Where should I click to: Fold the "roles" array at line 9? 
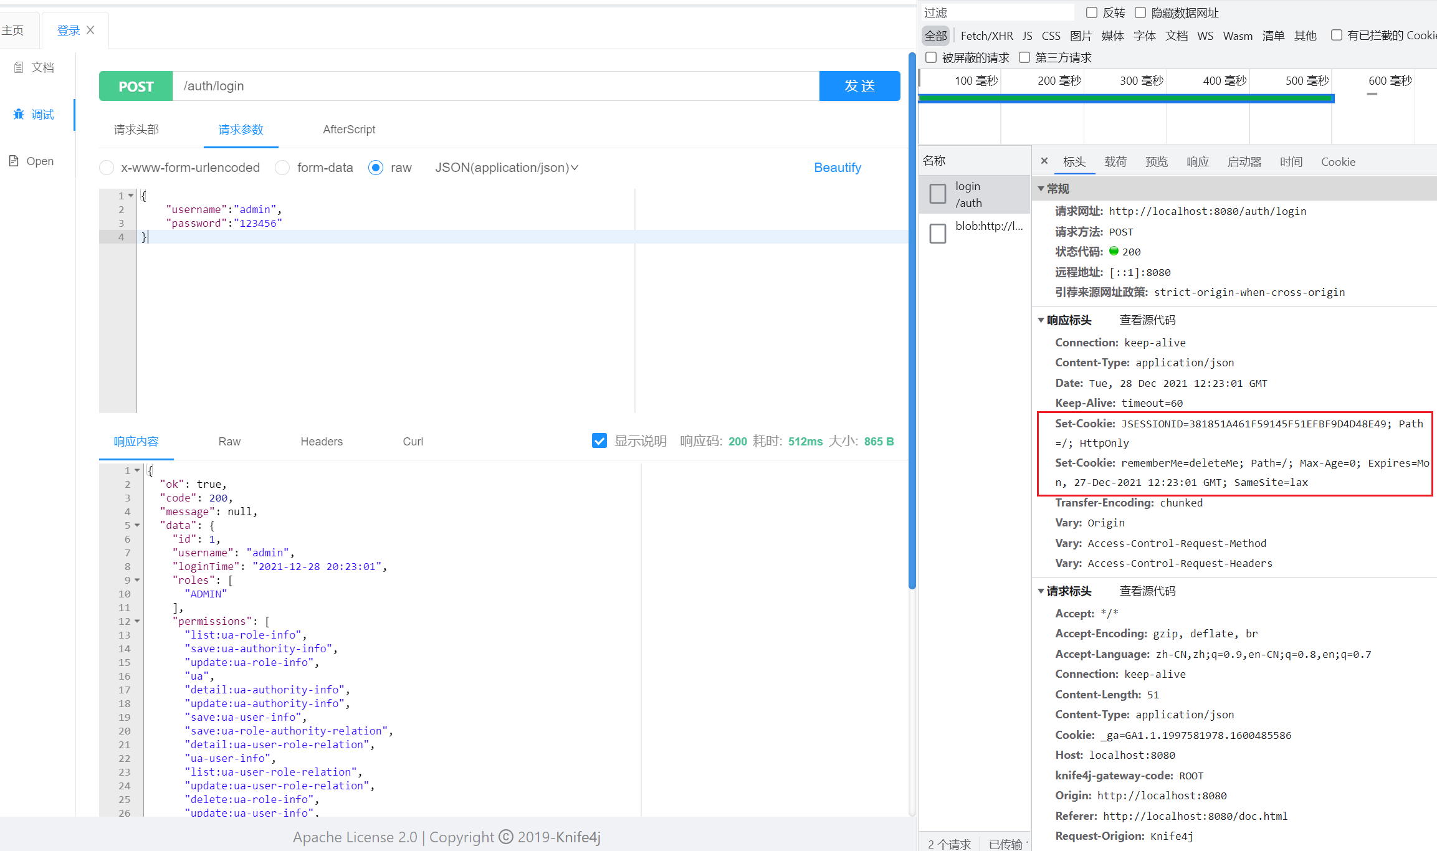(137, 580)
